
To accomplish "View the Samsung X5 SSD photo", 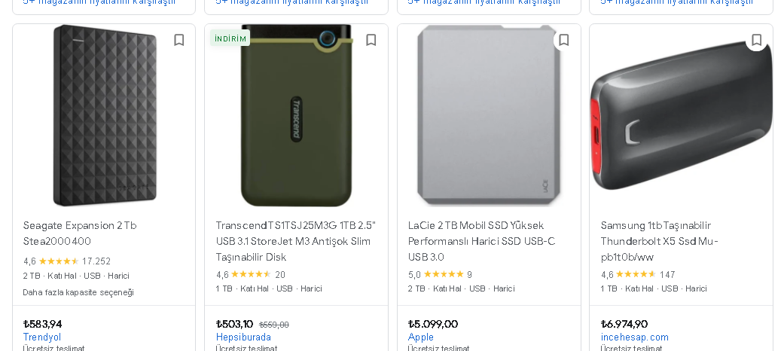I will 681,116.
